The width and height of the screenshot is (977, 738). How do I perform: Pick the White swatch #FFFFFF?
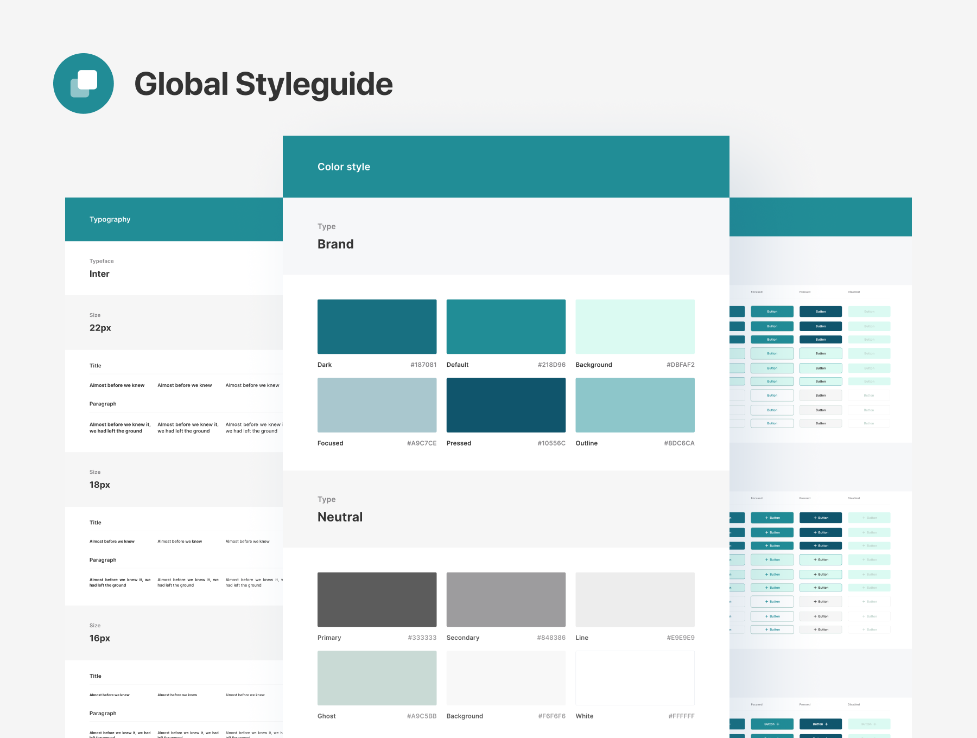click(635, 678)
